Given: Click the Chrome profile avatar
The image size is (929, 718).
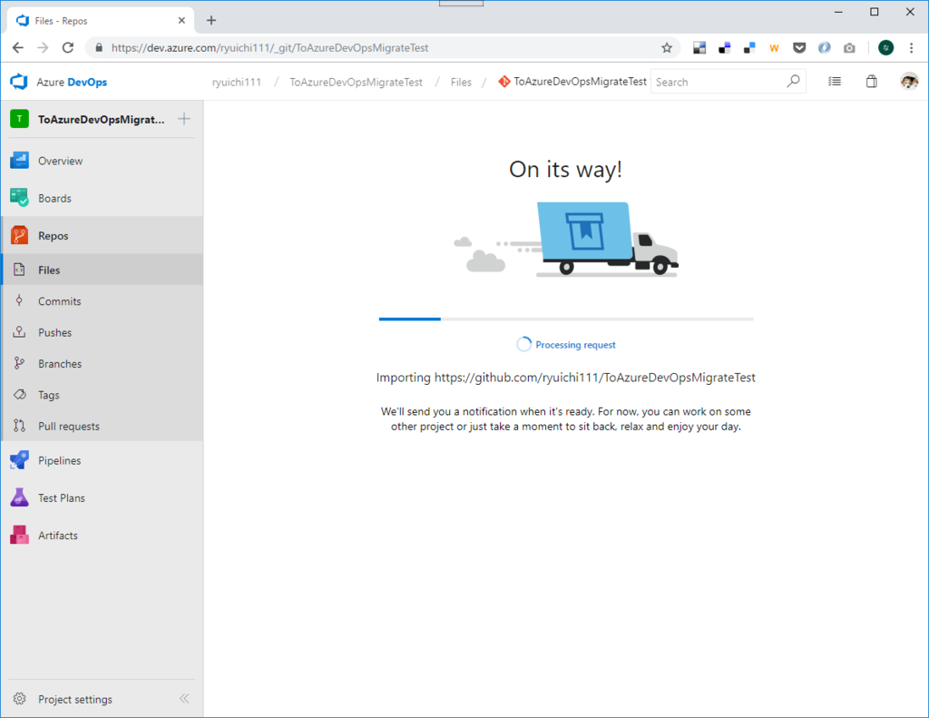Looking at the screenshot, I should 885,47.
